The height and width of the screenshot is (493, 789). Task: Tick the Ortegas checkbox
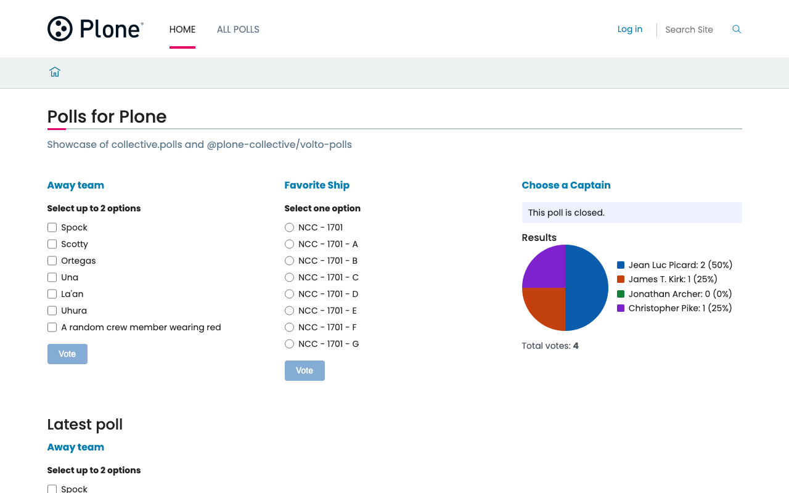tap(52, 261)
